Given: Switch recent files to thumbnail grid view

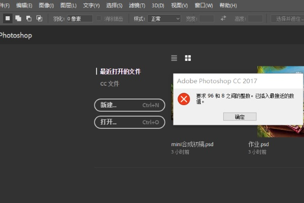Looking at the screenshot, I should pos(188,58).
